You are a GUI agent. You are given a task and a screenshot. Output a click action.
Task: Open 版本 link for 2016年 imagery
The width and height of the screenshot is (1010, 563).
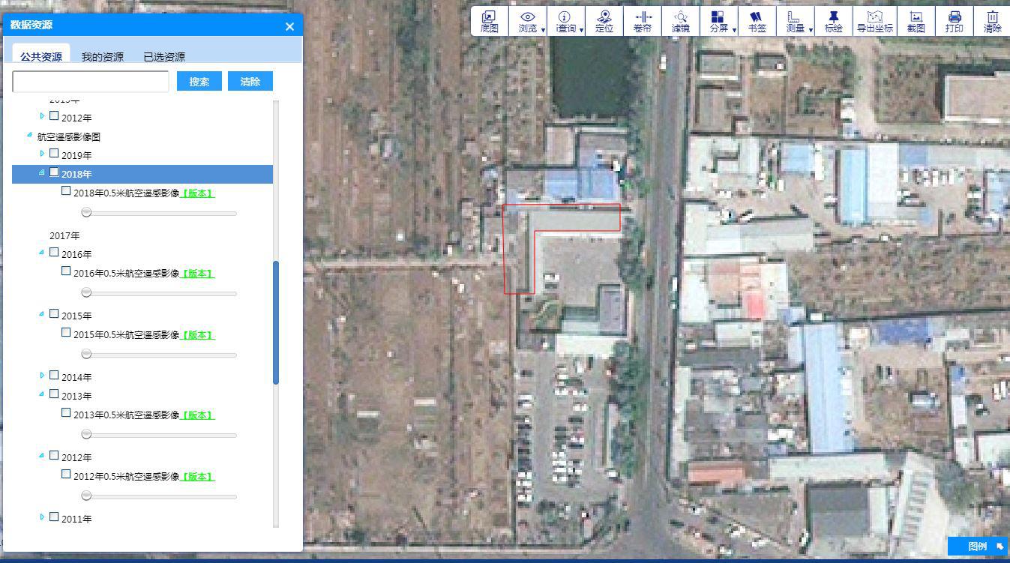[198, 274]
